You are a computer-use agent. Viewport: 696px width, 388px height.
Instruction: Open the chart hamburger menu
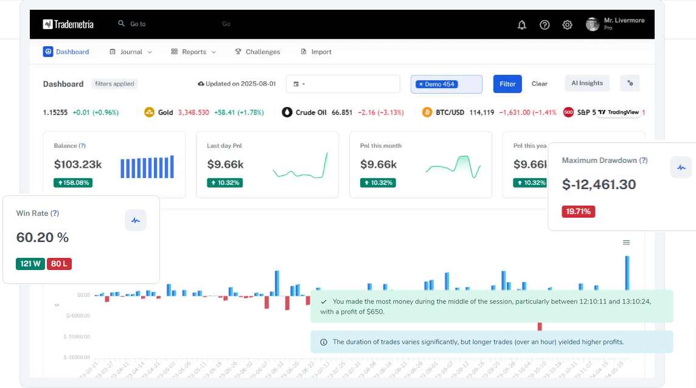click(626, 243)
